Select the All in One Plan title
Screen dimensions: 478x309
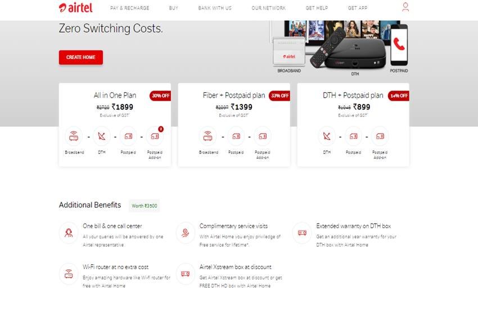click(x=115, y=96)
